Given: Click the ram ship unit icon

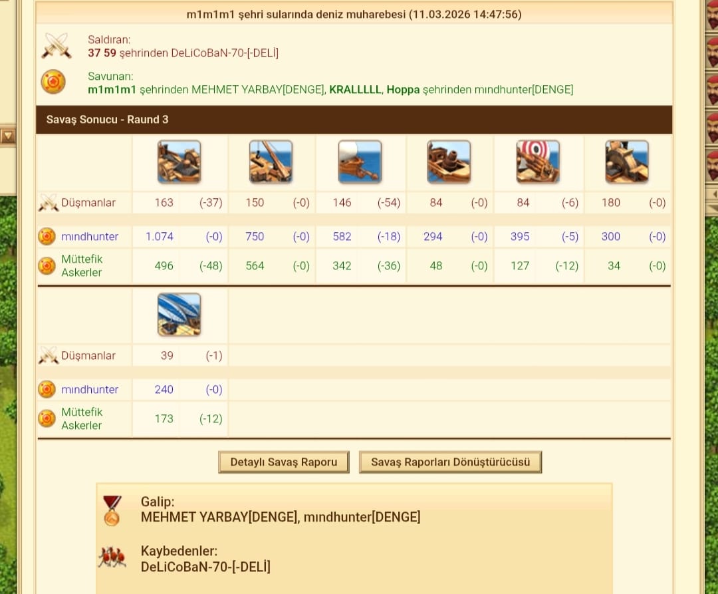Looking at the screenshot, I should coord(179,162).
